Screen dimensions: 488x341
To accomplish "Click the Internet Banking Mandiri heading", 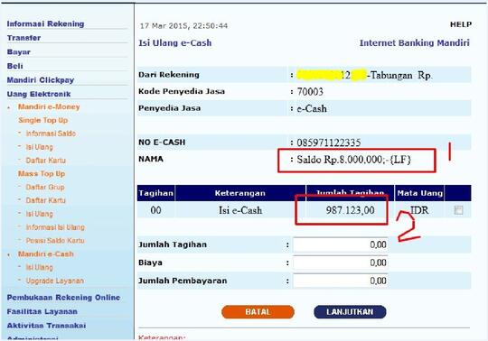I will coord(415,43).
